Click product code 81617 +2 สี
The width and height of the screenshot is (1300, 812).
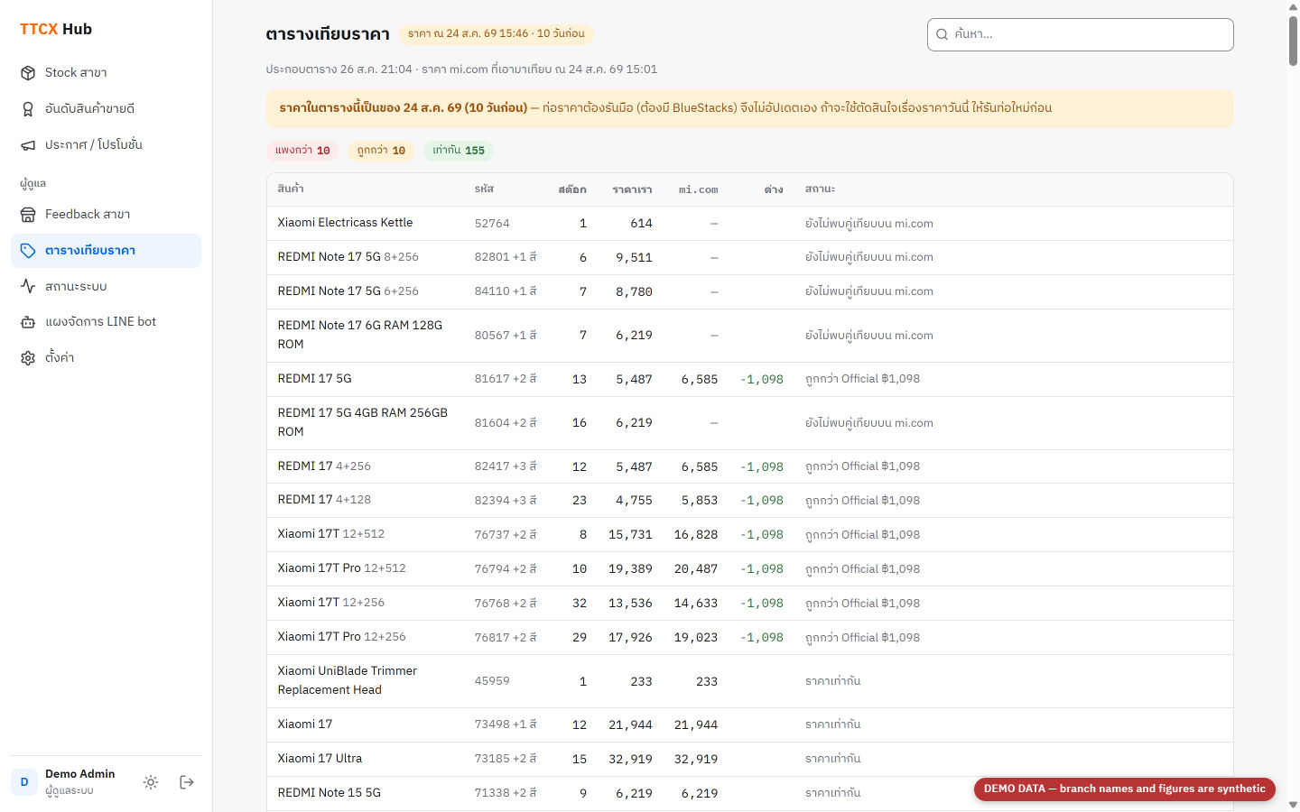point(506,379)
